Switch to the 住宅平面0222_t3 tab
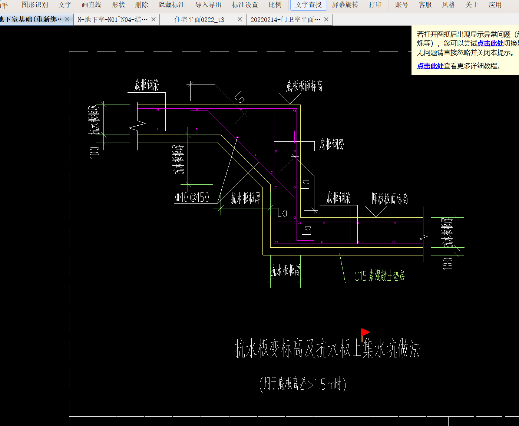Screen dimensions: 519x426 click(x=199, y=20)
